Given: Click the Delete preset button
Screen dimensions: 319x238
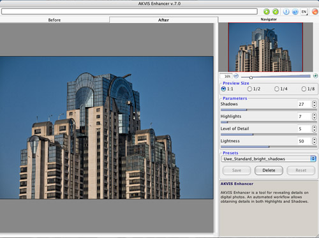Looking at the screenshot, I should pos(269,170).
